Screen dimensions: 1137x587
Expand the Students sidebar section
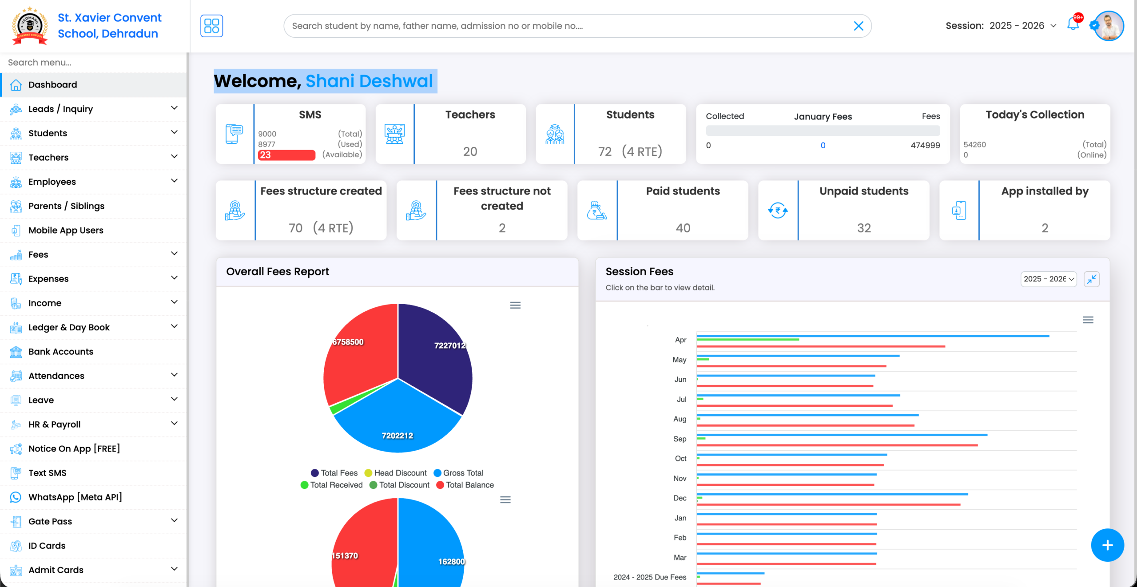click(174, 132)
